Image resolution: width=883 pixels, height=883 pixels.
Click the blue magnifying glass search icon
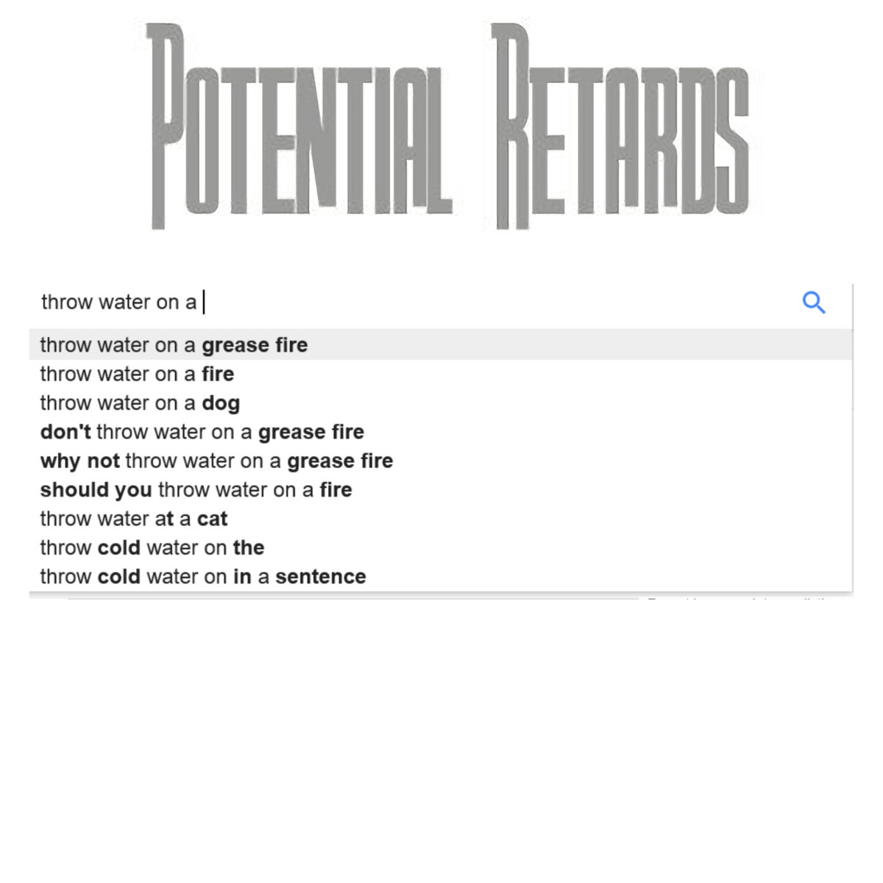(813, 302)
